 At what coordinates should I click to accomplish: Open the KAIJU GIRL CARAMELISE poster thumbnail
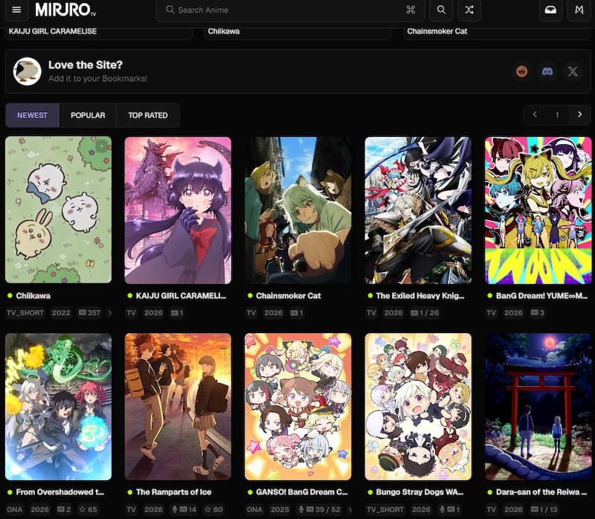[x=178, y=210]
